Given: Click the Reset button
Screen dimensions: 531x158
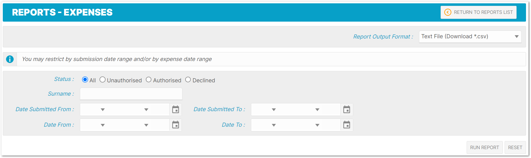Looking at the screenshot, I should (515, 147).
